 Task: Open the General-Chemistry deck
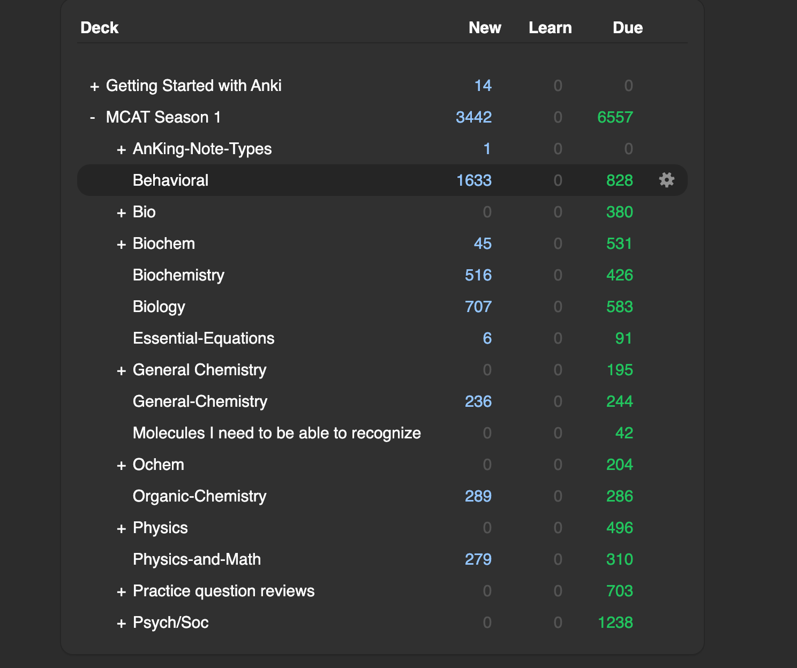[x=200, y=401]
